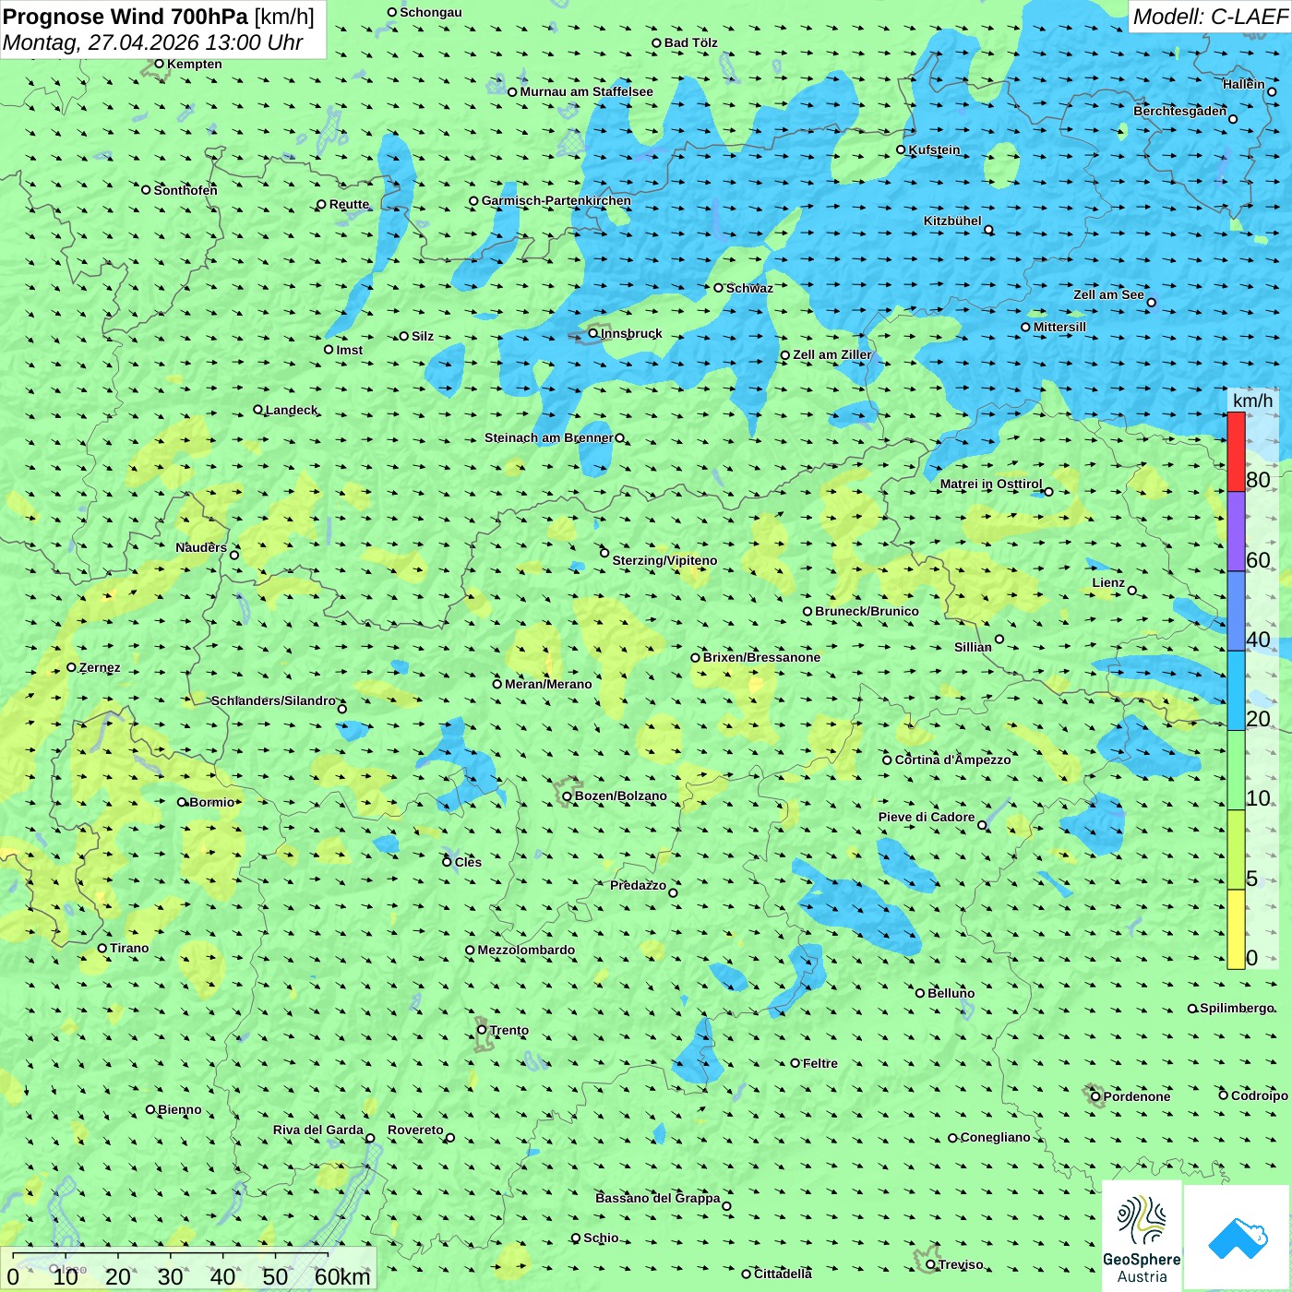The image size is (1292, 1292).
Task: Click the Kufstein city marker
Action: pos(901,150)
